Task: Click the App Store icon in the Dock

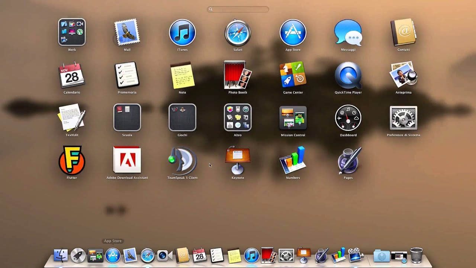Action: [x=113, y=256]
